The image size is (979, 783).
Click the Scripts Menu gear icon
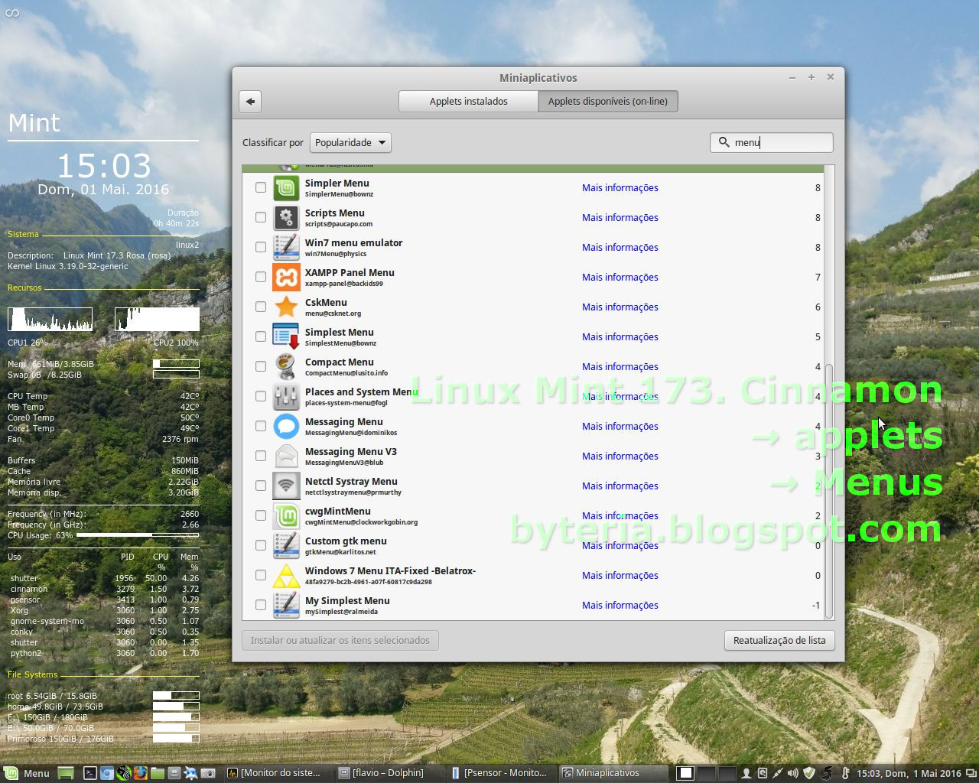pyautogui.click(x=286, y=217)
